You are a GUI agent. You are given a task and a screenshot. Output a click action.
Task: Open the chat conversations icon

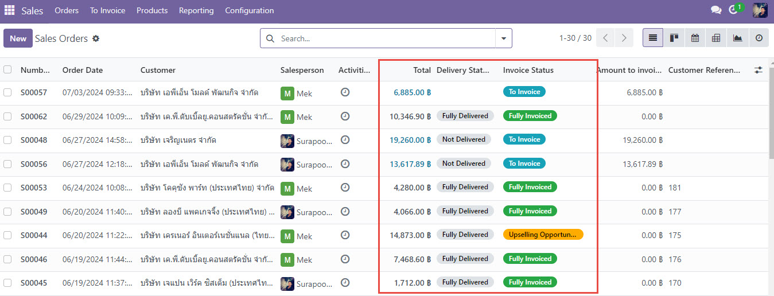[715, 10]
